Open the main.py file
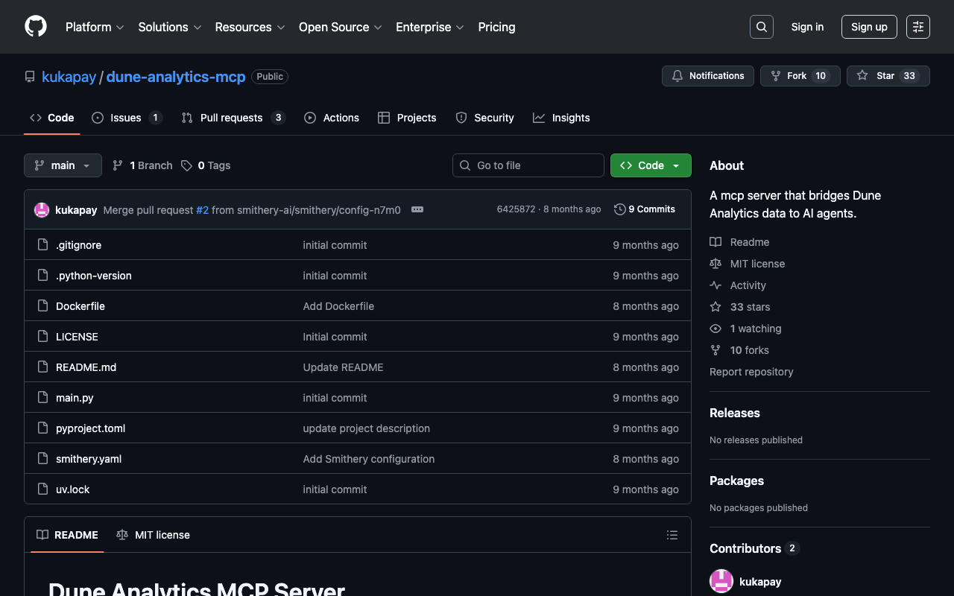954x596 pixels. click(x=75, y=398)
